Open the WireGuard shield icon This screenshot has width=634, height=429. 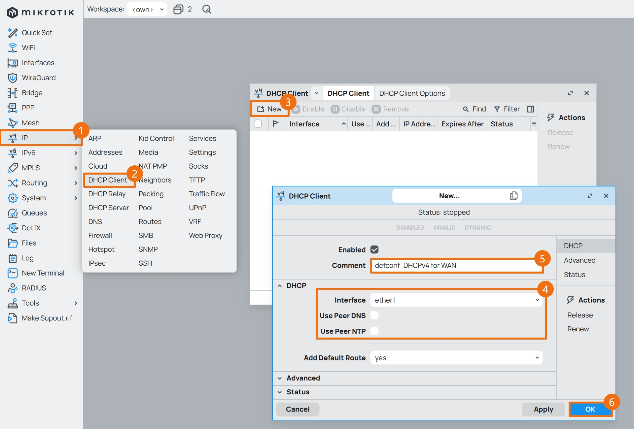13,78
